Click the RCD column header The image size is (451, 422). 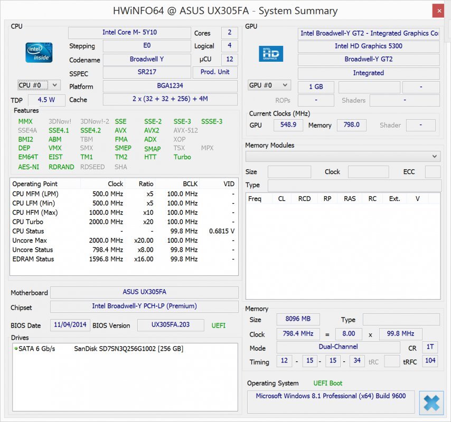[304, 199]
